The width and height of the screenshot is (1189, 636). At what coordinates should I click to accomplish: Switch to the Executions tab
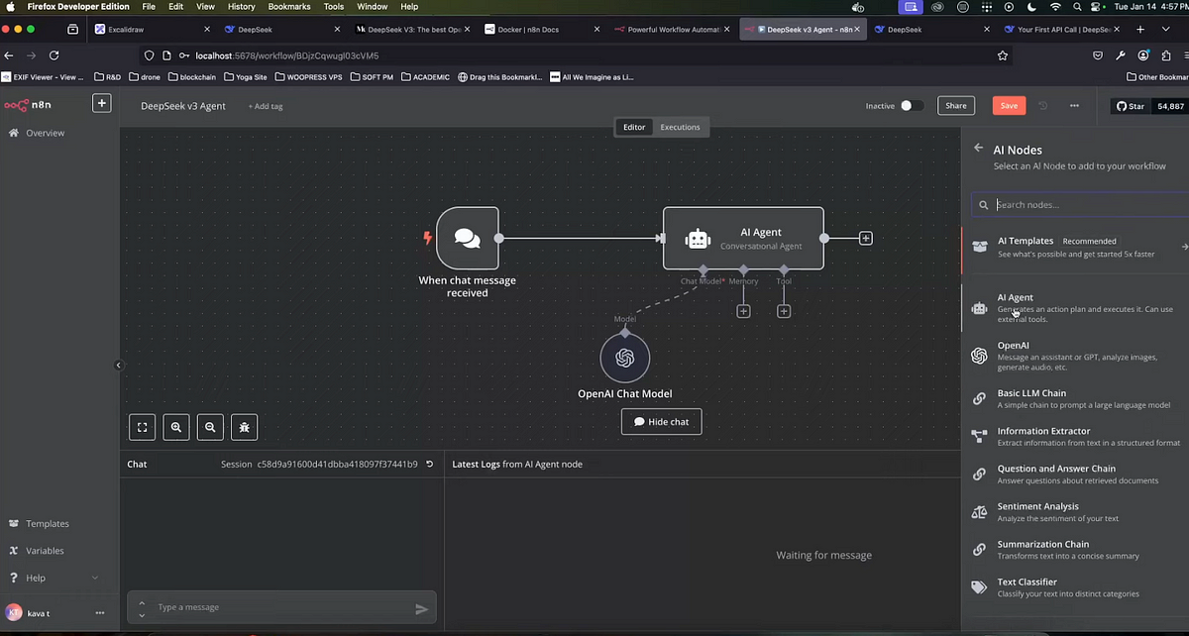680,127
